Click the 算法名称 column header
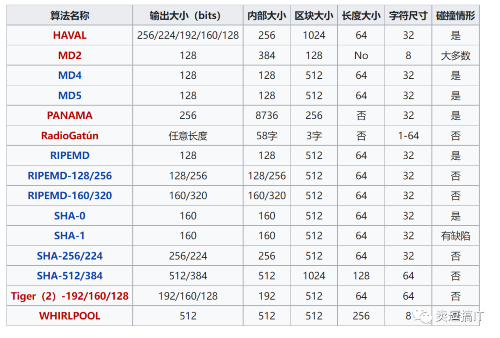 (x=69, y=15)
